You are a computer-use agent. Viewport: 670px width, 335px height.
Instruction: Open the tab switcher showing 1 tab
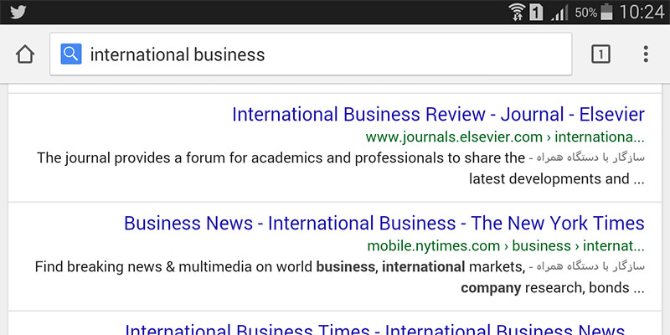pos(600,54)
